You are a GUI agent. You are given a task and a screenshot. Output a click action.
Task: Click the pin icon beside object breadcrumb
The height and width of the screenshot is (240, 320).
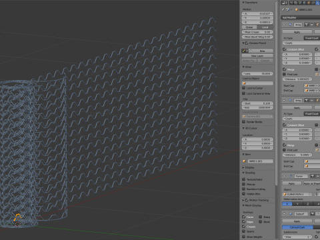[x=283, y=9]
